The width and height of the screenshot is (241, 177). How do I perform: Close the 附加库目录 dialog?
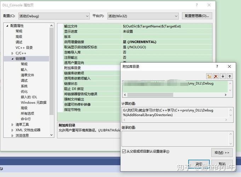229,67
